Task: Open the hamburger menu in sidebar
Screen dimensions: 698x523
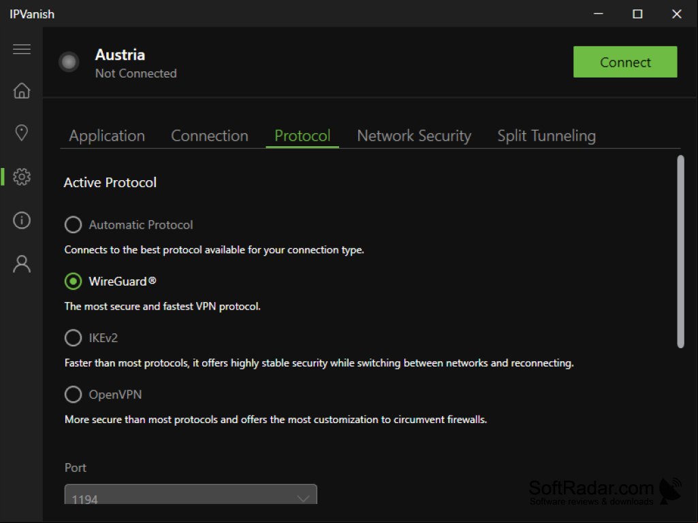Action: pos(21,49)
